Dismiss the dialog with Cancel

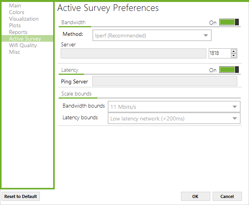pos(227,196)
